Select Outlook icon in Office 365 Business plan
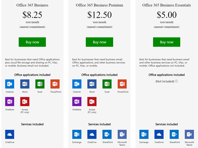This screenshot has height=148, width=198. 10,84
